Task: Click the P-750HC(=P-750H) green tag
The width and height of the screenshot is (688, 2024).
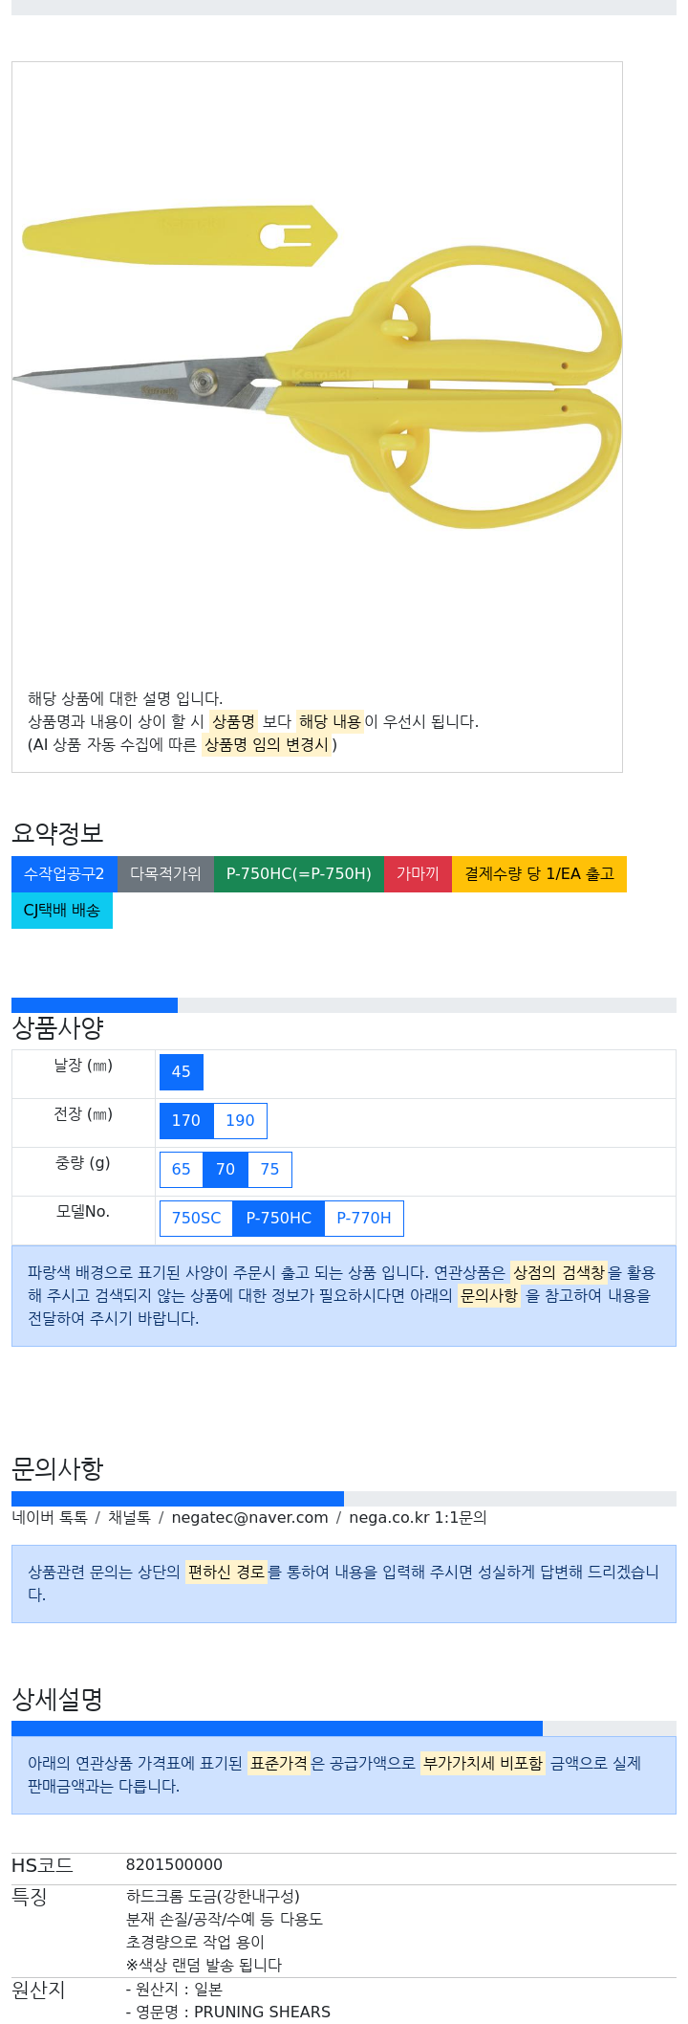Action: pos(298,874)
